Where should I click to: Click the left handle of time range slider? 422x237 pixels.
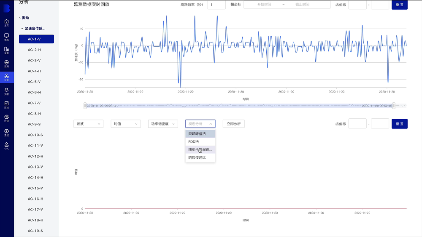coord(85,106)
